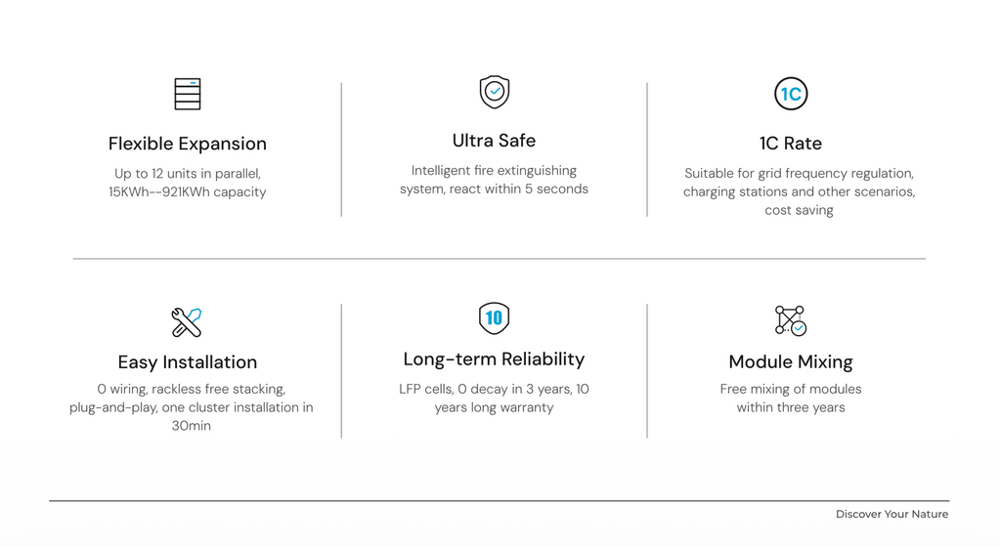Click the wrench and screwdriver icon
Screen dimensions: 1001x547
point(186,321)
